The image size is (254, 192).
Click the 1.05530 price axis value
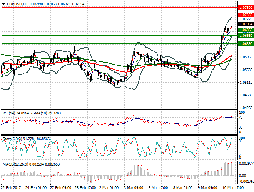click(246, 70)
